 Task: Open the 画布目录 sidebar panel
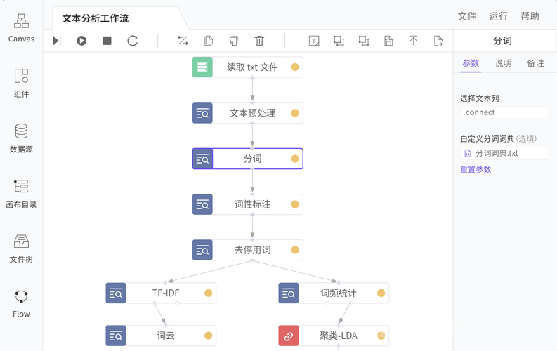[21, 194]
